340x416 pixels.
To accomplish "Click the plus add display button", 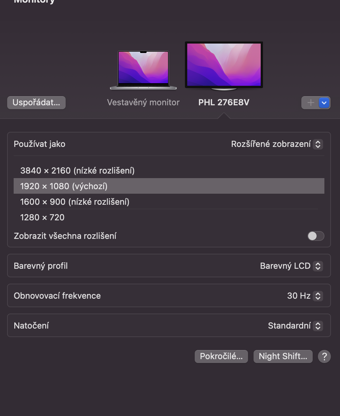I will coord(310,103).
